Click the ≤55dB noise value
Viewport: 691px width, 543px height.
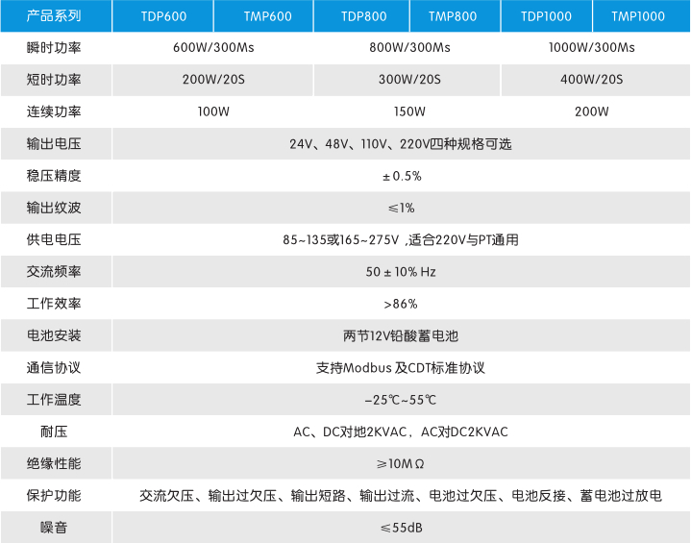pos(401,528)
